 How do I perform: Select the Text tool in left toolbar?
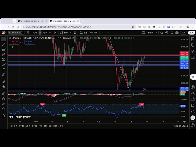pyautogui.click(x=4, y=70)
